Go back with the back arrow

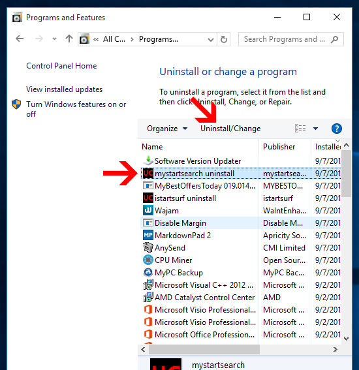(x=20, y=39)
